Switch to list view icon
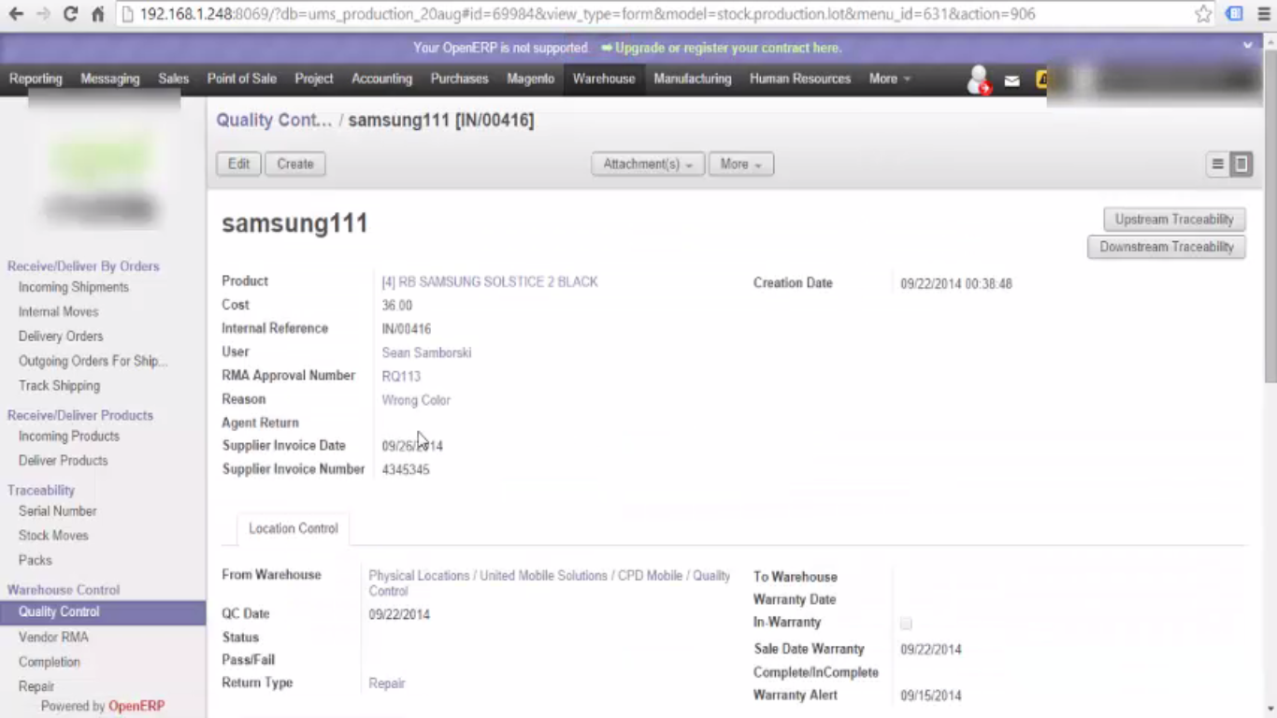1277x718 pixels. tap(1217, 165)
